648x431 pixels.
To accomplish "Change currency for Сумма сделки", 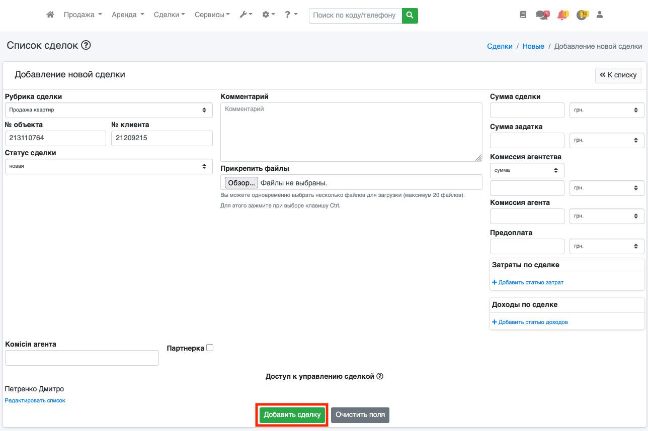I will coord(606,110).
